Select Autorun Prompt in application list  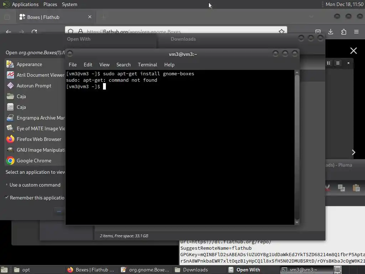pos(35,86)
